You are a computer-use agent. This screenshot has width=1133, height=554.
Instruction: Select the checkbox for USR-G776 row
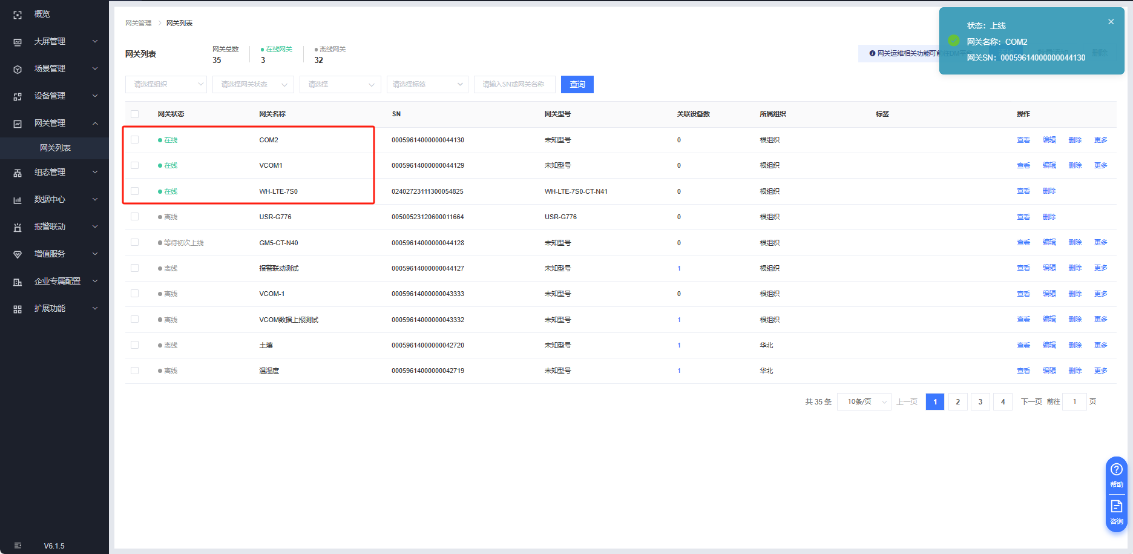pos(134,217)
